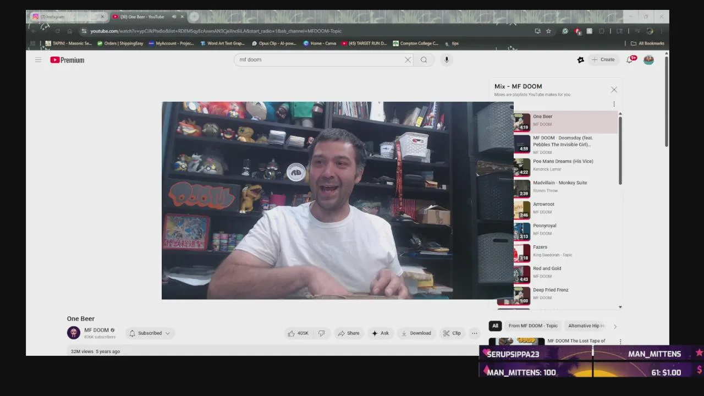Open the Chrome extensions puzzle icon
The width and height of the screenshot is (704, 396).
tap(601, 31)
